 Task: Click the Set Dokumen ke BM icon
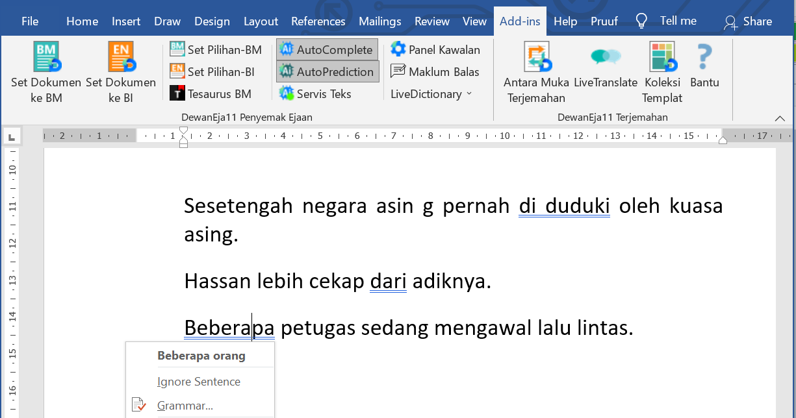(x=46, y=57)
